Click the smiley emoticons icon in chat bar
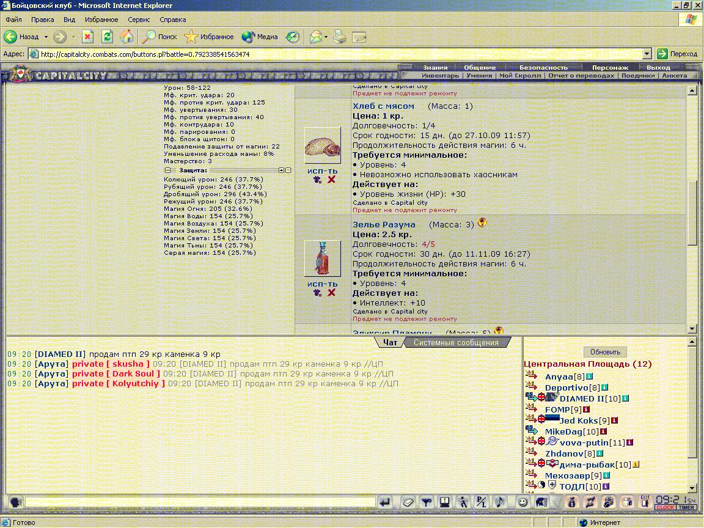The image size is (704, 528). click(x=522, y=502)
